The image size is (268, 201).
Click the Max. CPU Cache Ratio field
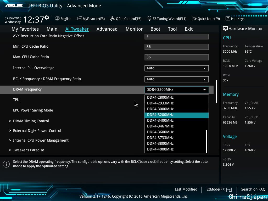click(177, 57)
